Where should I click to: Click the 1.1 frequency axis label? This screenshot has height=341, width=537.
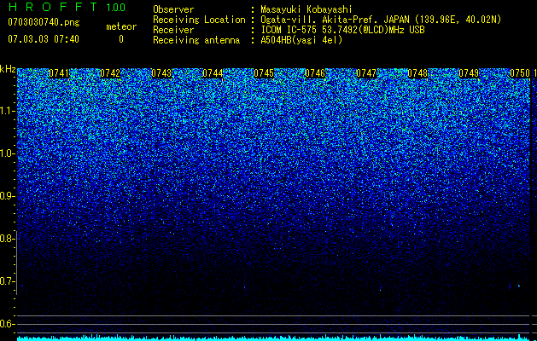pos(8,111)
